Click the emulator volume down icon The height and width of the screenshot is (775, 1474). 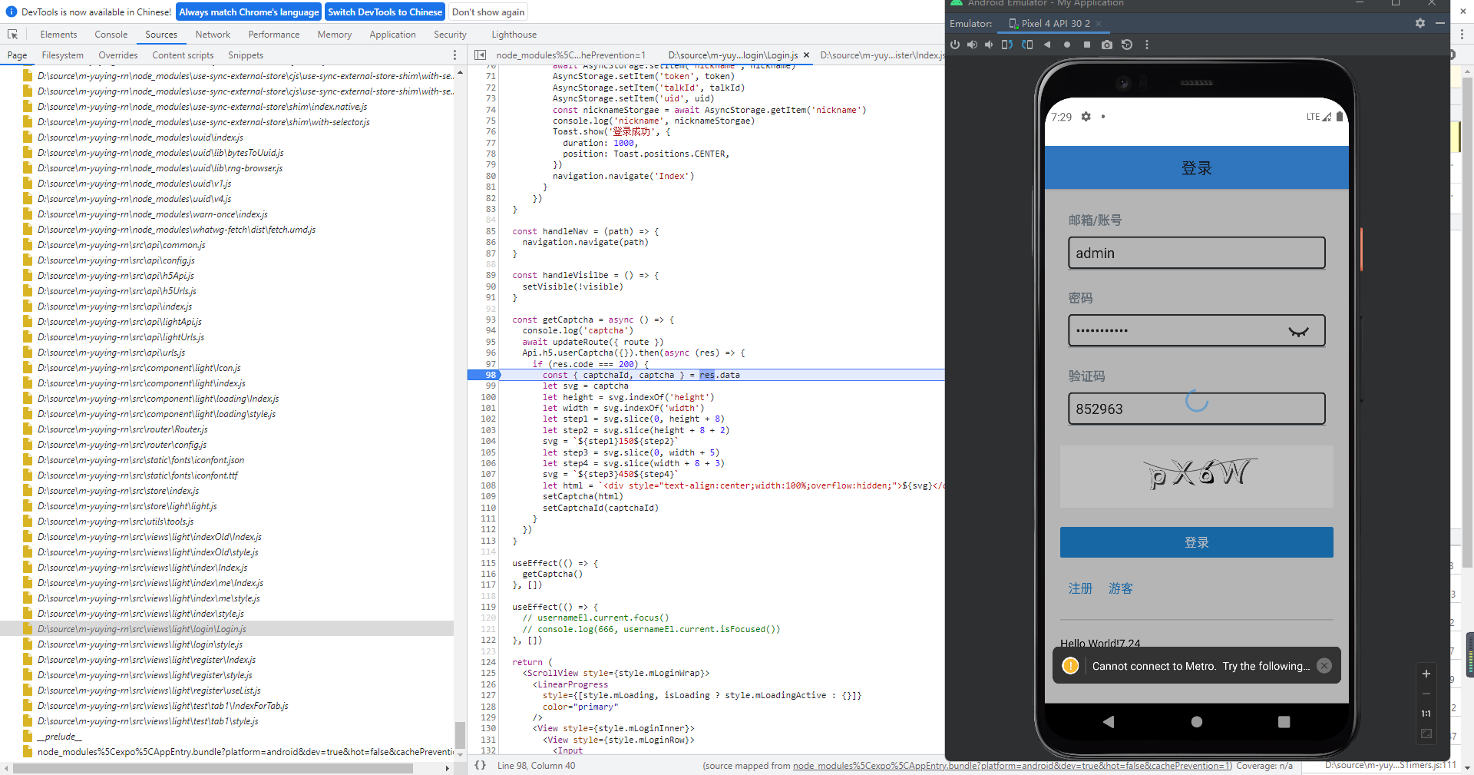click(x=989, y=45)
